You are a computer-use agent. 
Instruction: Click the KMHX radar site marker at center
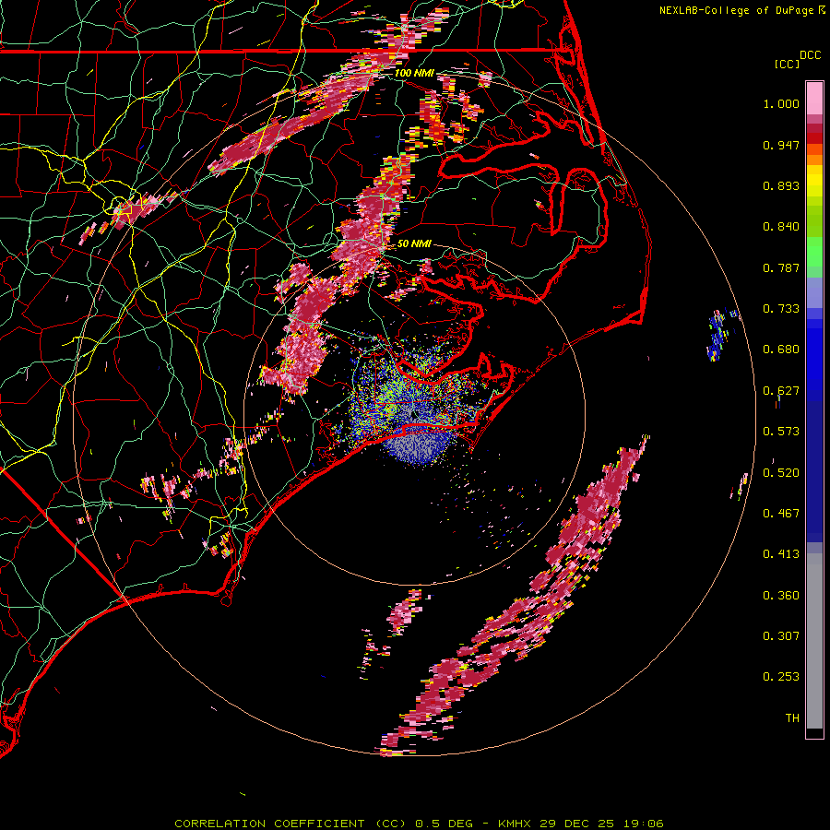413,414
